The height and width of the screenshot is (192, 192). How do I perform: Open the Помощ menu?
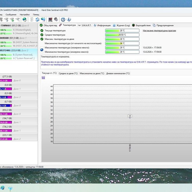pyautogui.click(x=36, y=15)
